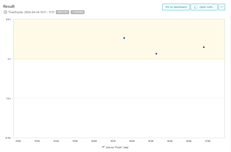Open the three-dot more options menu
The height and width of the screenshot is (152, 231).
[x=222, y=7]
